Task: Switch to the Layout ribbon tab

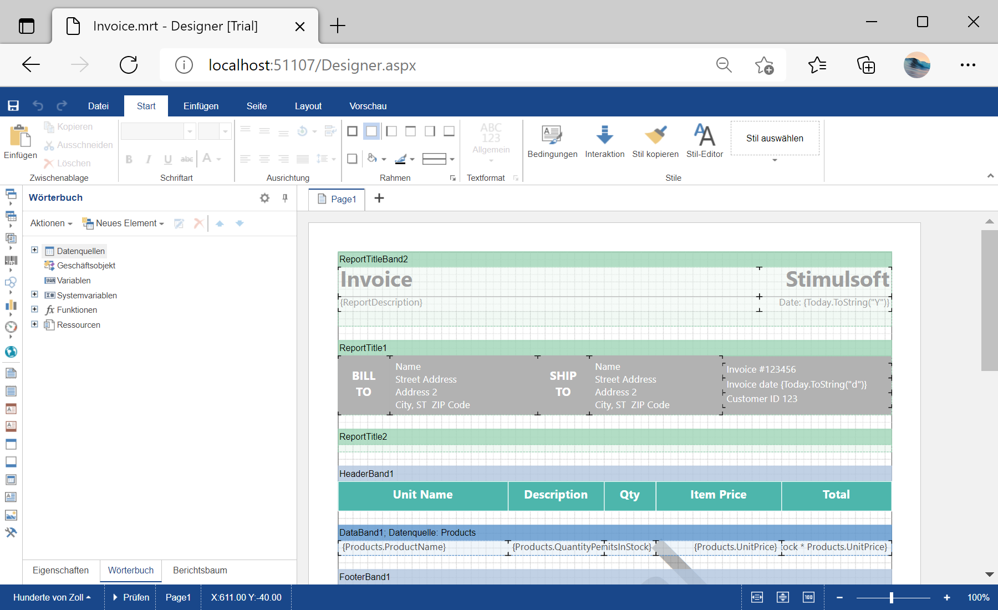Action: pyautogui.click(x=308, y=106)
